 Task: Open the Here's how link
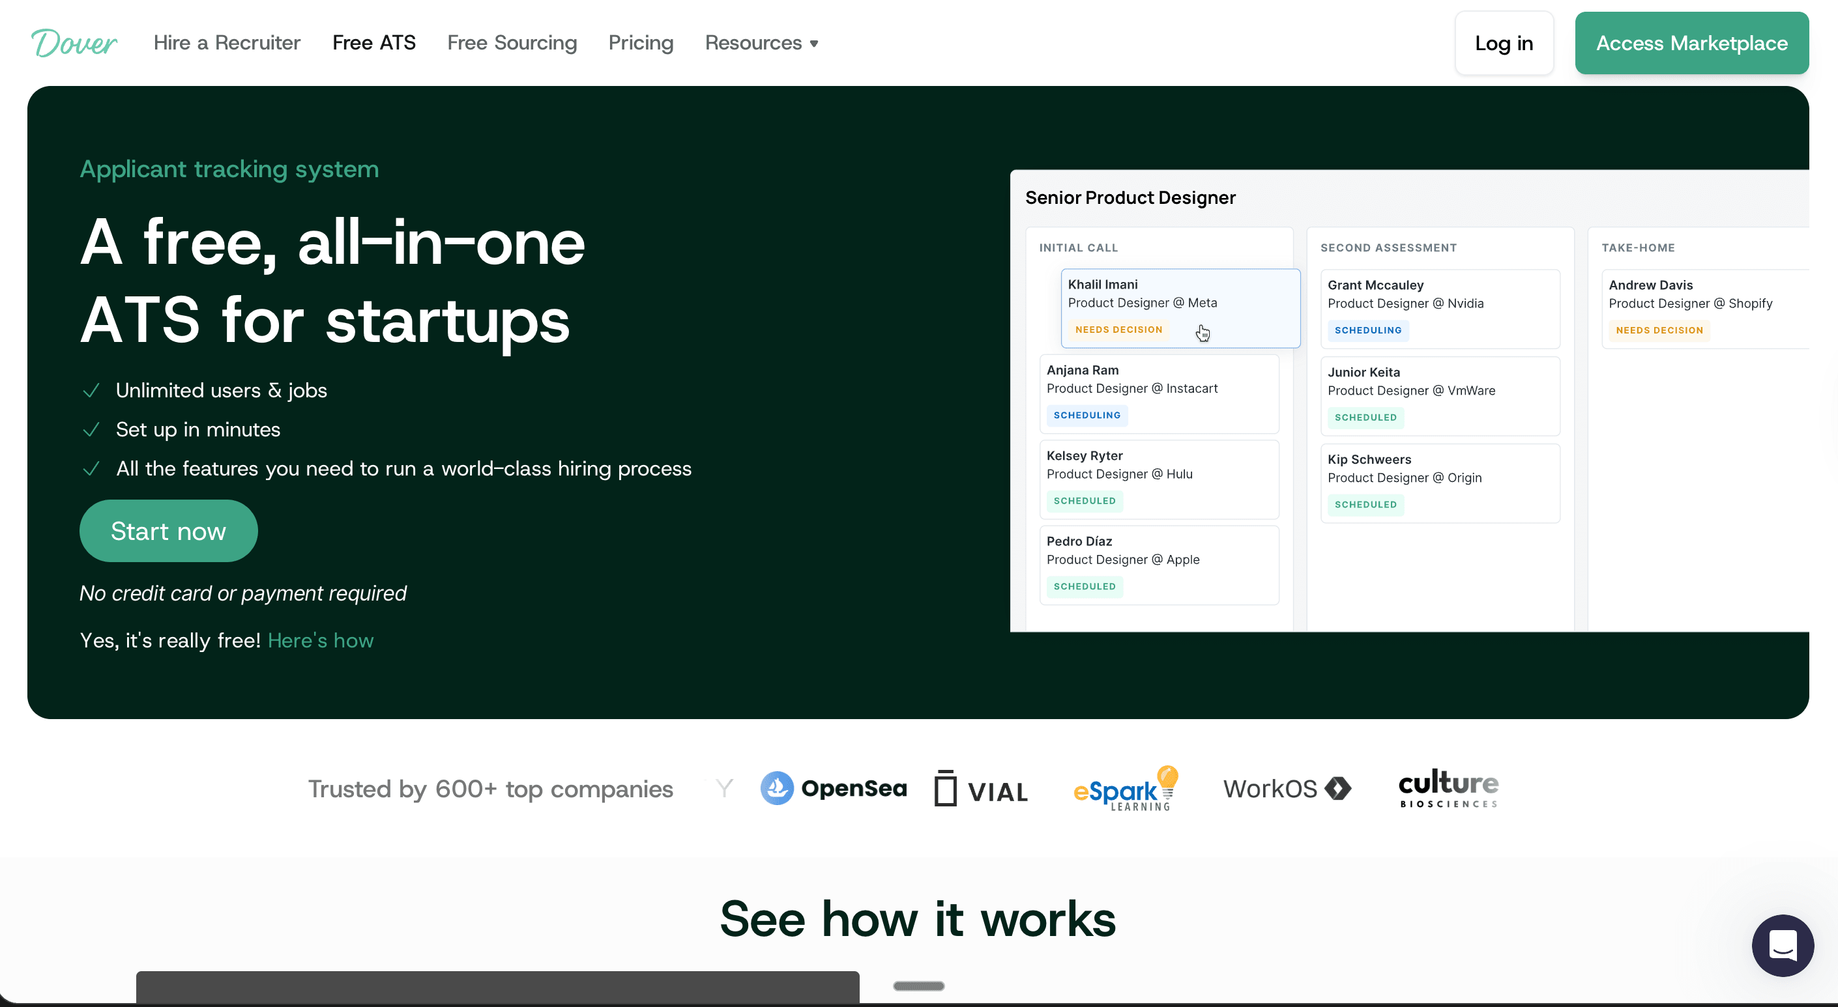[x=321, y=640]
